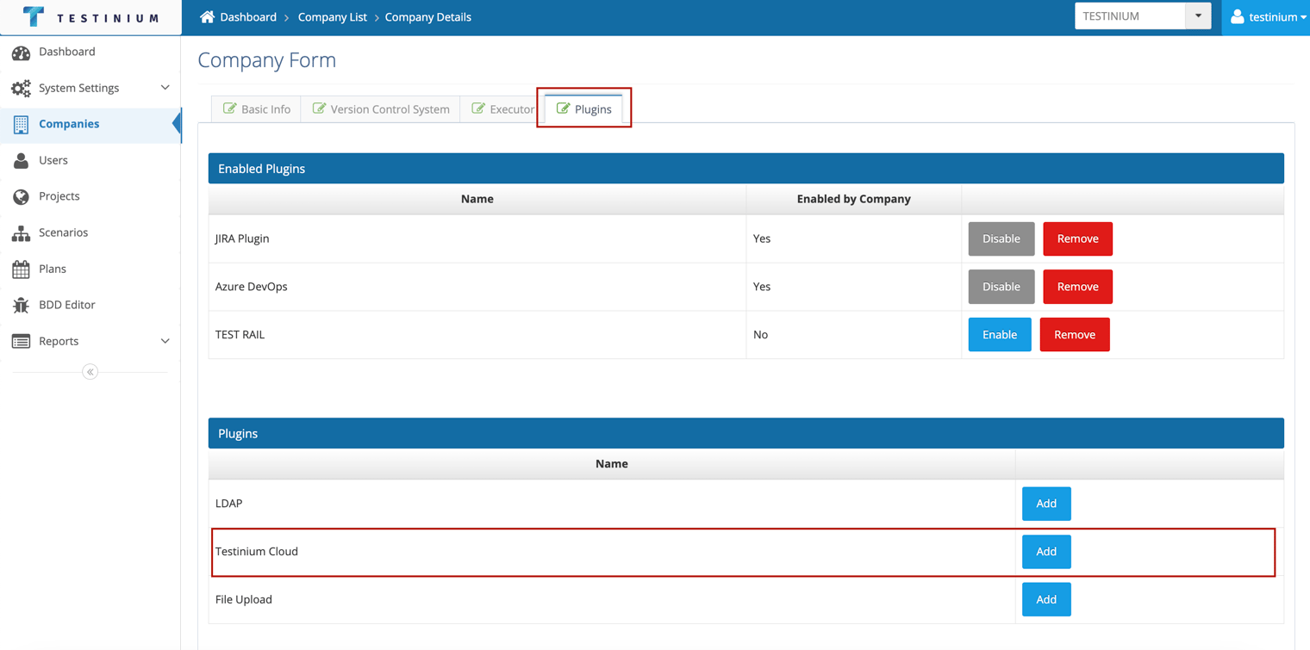
Task: Click the Scenarios hierarchy icon
Action: (x=21, y=232)
